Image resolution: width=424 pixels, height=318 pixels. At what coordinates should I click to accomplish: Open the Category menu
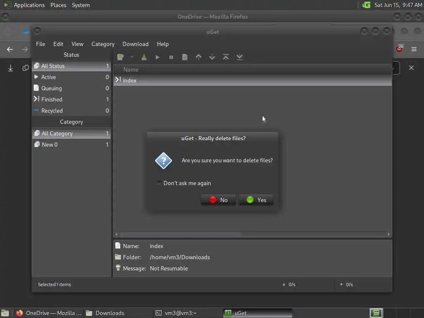click(103, 44)
